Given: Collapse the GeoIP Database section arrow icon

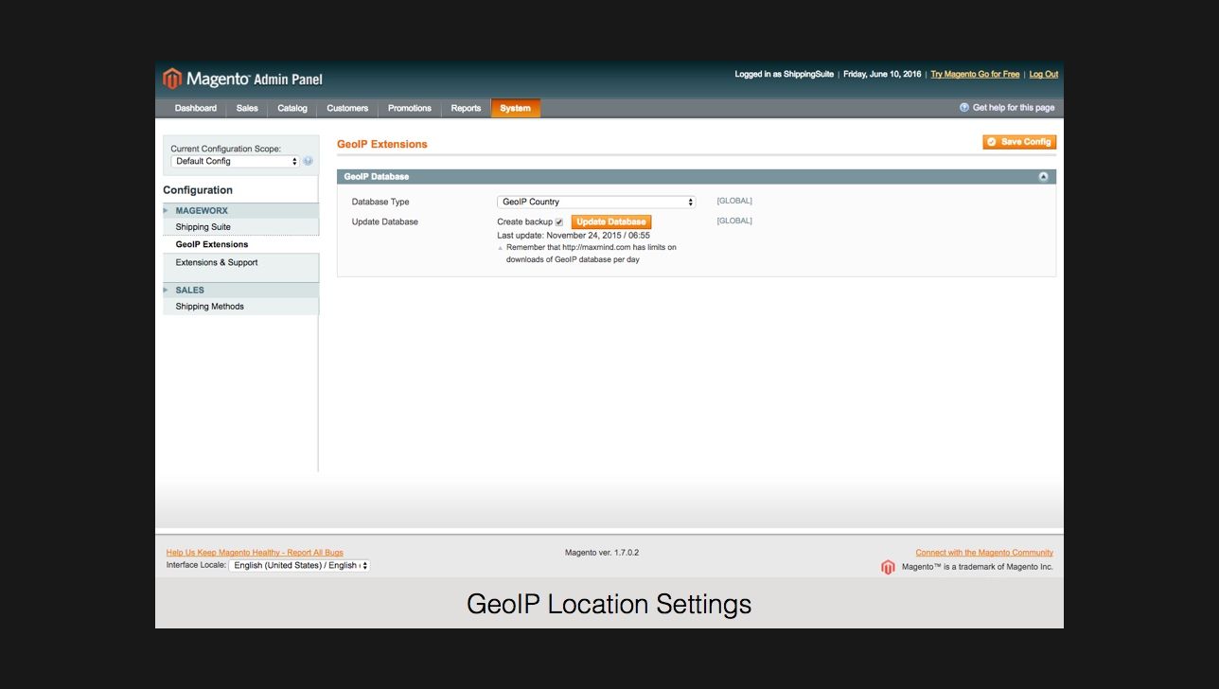Looking at the screenshot, I should click(x=1043, y=177).
